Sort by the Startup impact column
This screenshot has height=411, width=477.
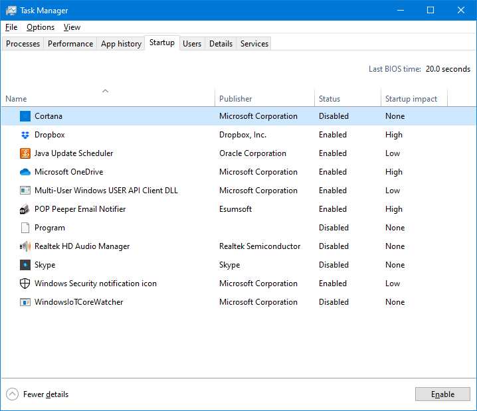point(412,99)
